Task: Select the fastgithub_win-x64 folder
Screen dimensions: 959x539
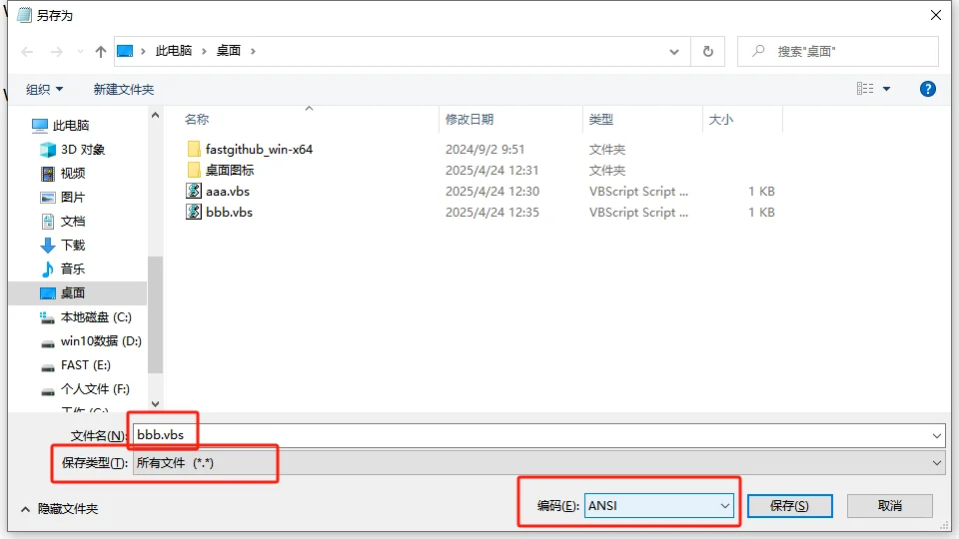Action: click(259, 149)
